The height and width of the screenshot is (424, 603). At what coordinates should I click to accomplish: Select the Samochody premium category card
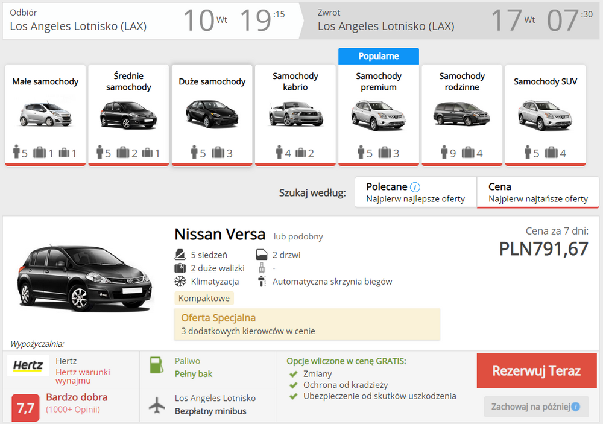pyautogui.click(x=379, y=115)
